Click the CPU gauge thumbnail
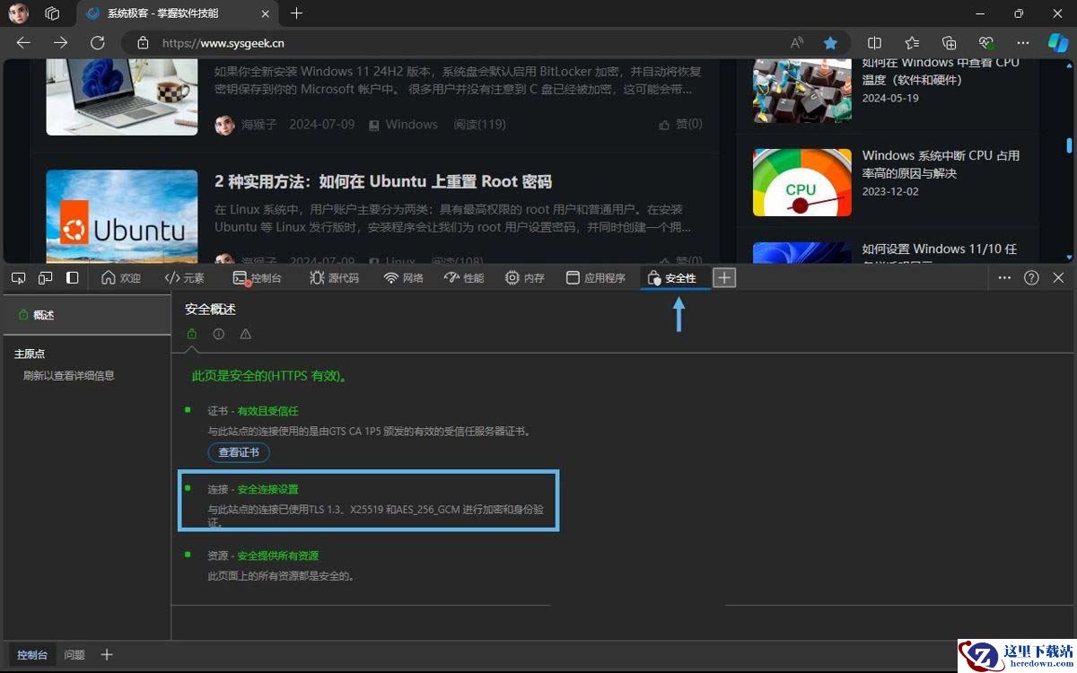This screenshot has width=1077, height=673. click(802, 182)
